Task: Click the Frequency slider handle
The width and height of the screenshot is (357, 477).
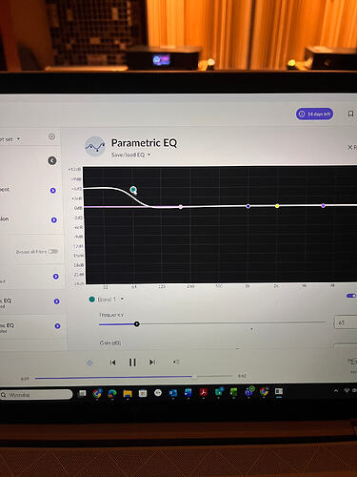Action: [137, 324]
